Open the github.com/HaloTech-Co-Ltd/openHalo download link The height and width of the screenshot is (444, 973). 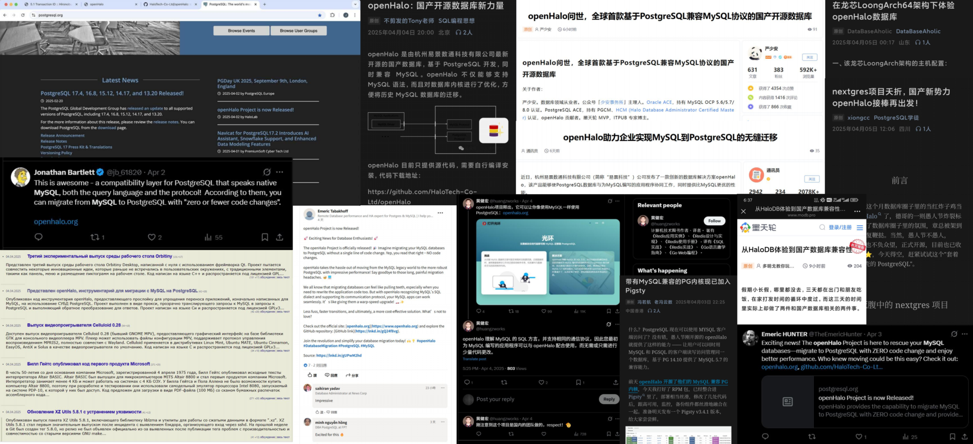click(422, 197)
